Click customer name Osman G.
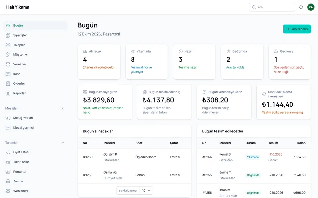This screenshot has height=198, width=318. [x=110, y=172]
